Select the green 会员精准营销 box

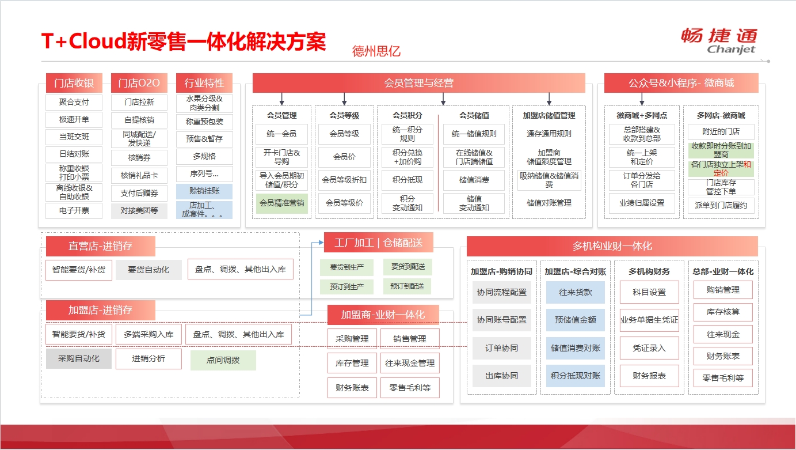(x=281, y=203)
